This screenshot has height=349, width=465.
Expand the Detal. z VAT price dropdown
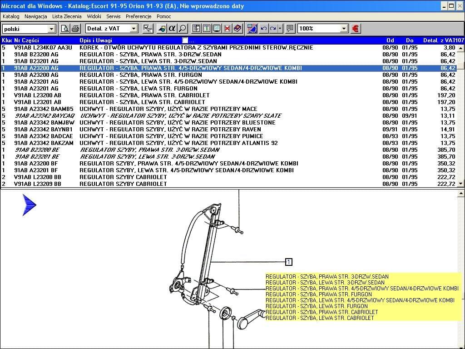click(134, 29)
